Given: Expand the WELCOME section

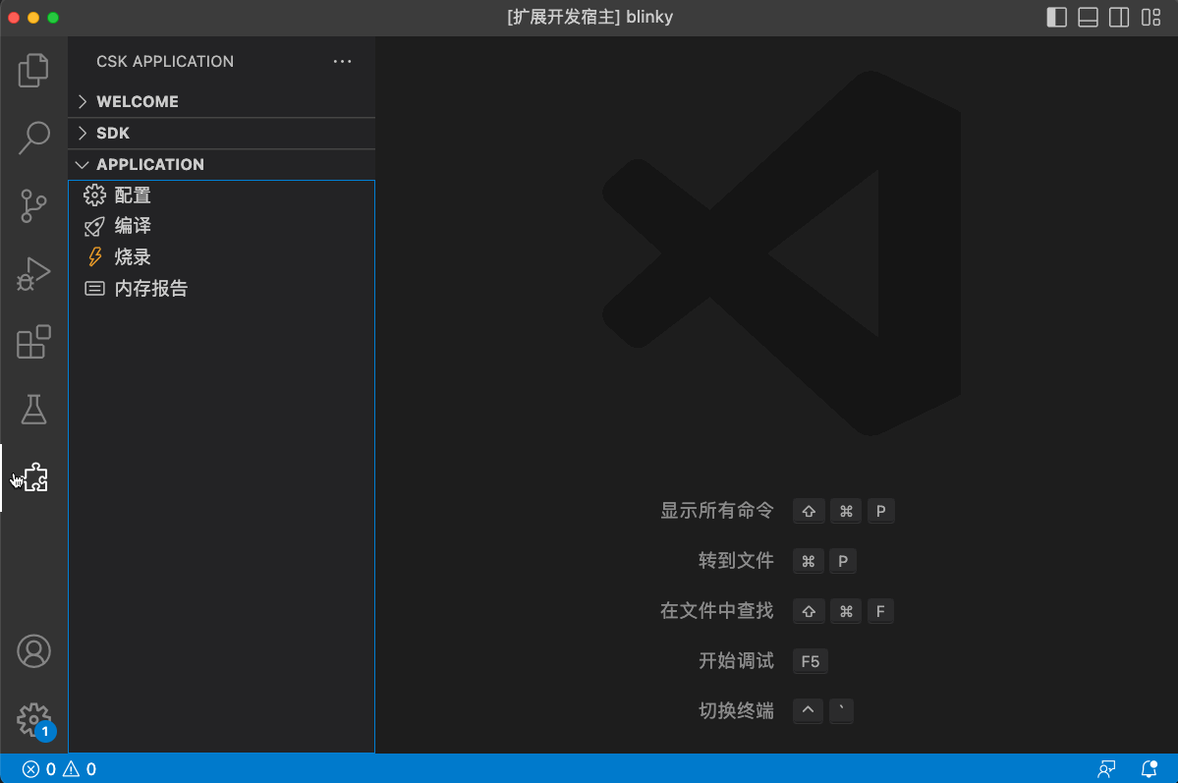Looking at the screenshot, I should [222, 101].
